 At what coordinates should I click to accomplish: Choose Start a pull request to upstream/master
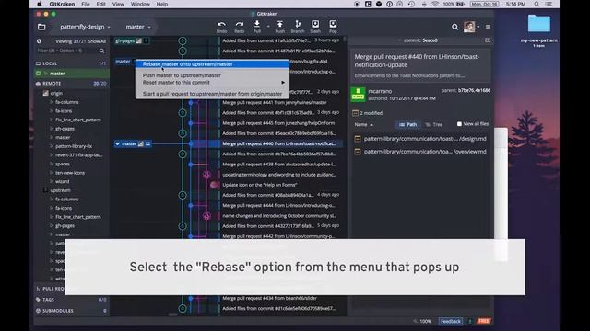click(212, 94)
